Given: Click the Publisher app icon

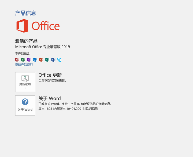Looking at the screenshot, I should coord(47,60).
